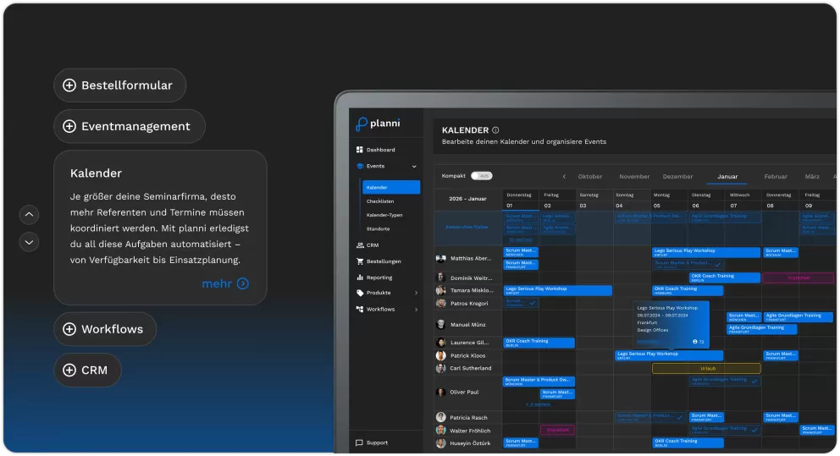Switch to the Dezember month tab

(677, 177)
